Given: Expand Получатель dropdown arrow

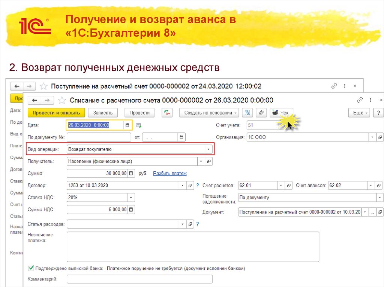Looking at the screenshot, I should 201,161.
